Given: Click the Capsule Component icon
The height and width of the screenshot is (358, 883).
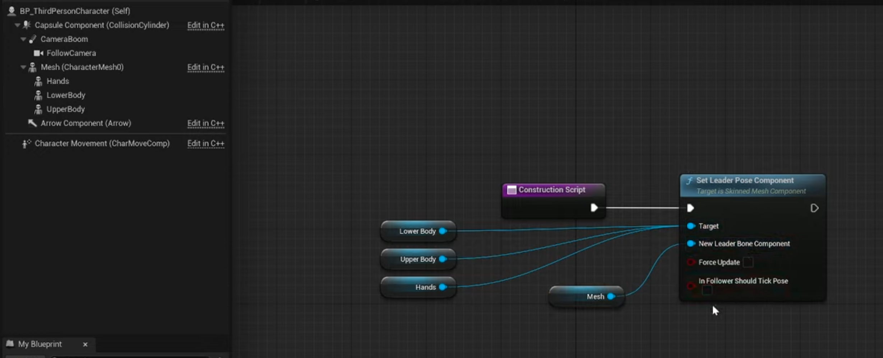Looking at the screenshot, I should pyautogui.click(x=27, y=25).
